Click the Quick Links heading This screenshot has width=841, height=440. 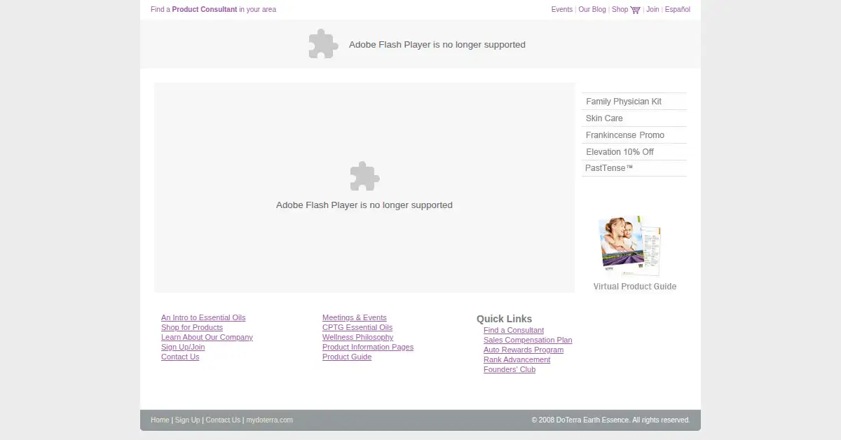click(505, 319)
